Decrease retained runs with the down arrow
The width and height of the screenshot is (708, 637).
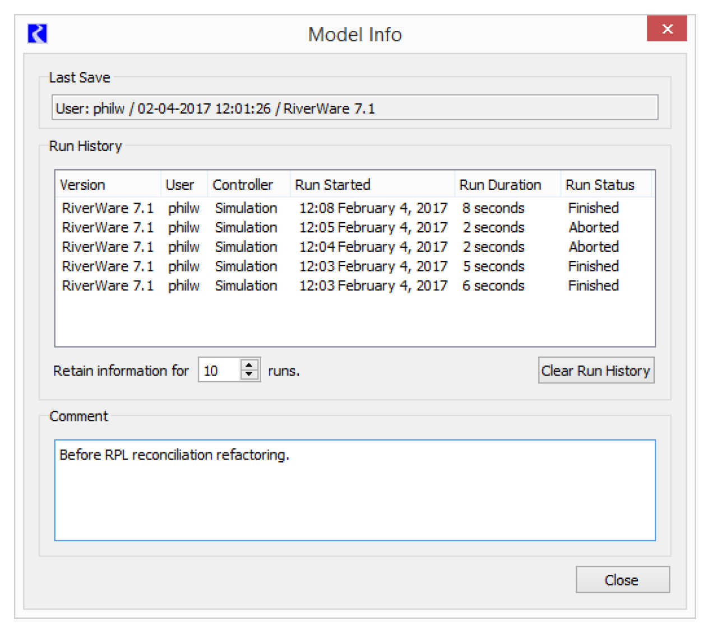pos(249,375)
